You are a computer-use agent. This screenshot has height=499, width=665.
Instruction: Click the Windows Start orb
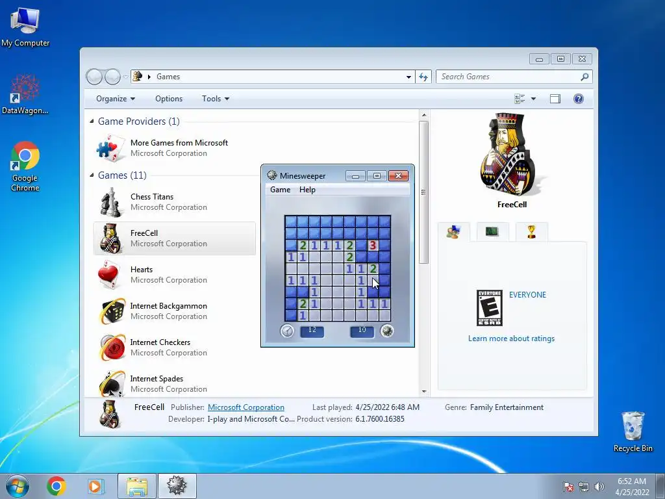click(18, 486)
